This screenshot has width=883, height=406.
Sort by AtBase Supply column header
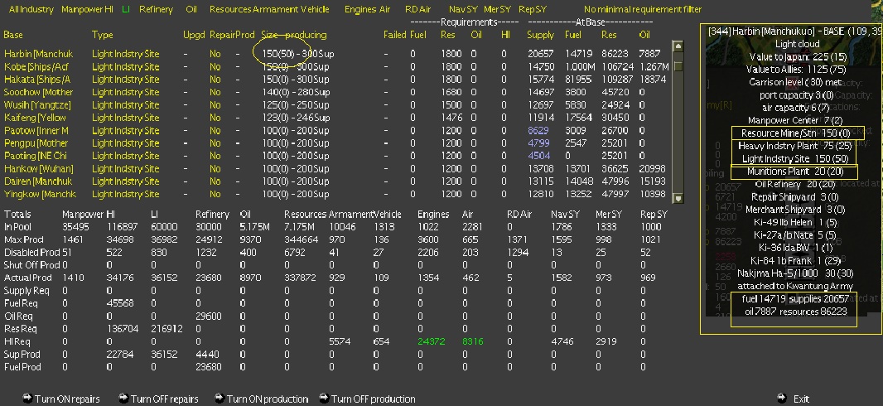pyautogui.click(x=540, y=35)
